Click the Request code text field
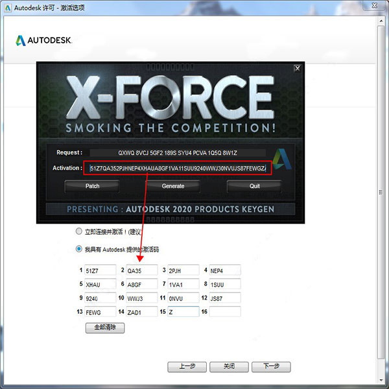The width and height of the screenshot is (389, 389). [178, 153]
